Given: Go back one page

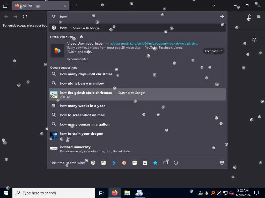Looking at the screenshot, I should click(6, 16).
